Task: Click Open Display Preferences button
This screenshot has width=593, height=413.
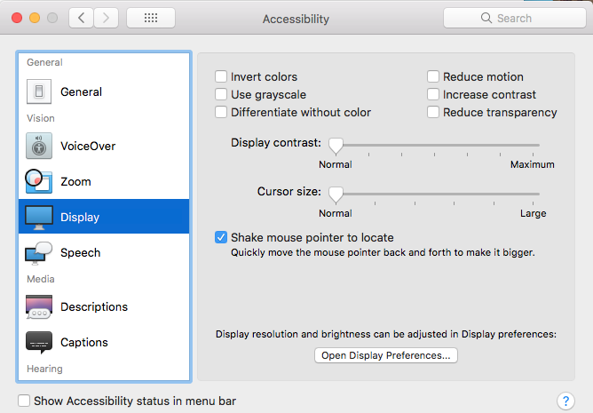Action: [386, 356]
